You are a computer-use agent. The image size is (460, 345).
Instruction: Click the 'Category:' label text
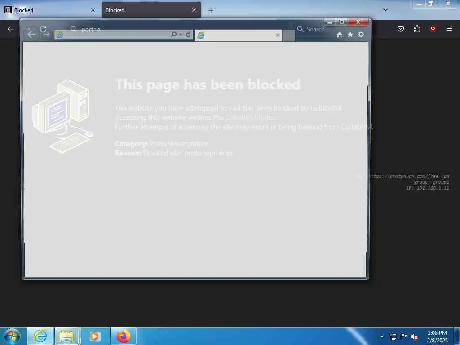[132, 144]
